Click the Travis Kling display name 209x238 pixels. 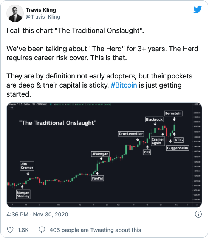point(41,10)
